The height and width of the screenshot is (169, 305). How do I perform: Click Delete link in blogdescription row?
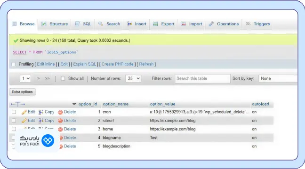[70, 146]
